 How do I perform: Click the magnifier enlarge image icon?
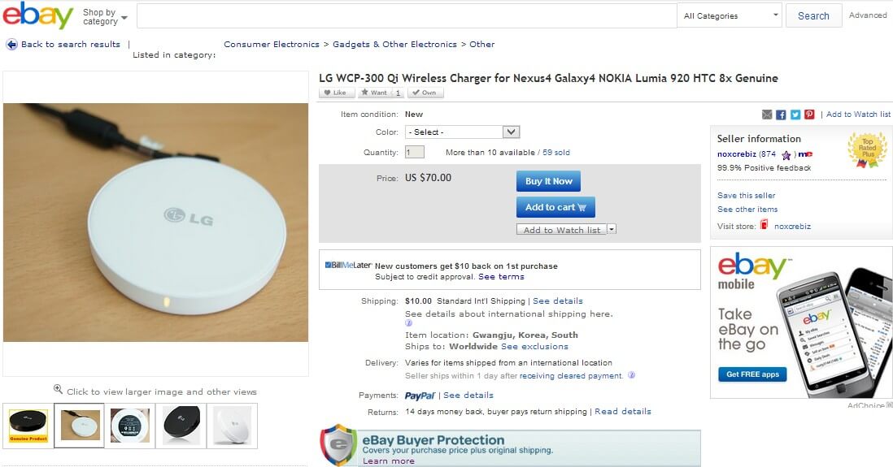(58, 390)
